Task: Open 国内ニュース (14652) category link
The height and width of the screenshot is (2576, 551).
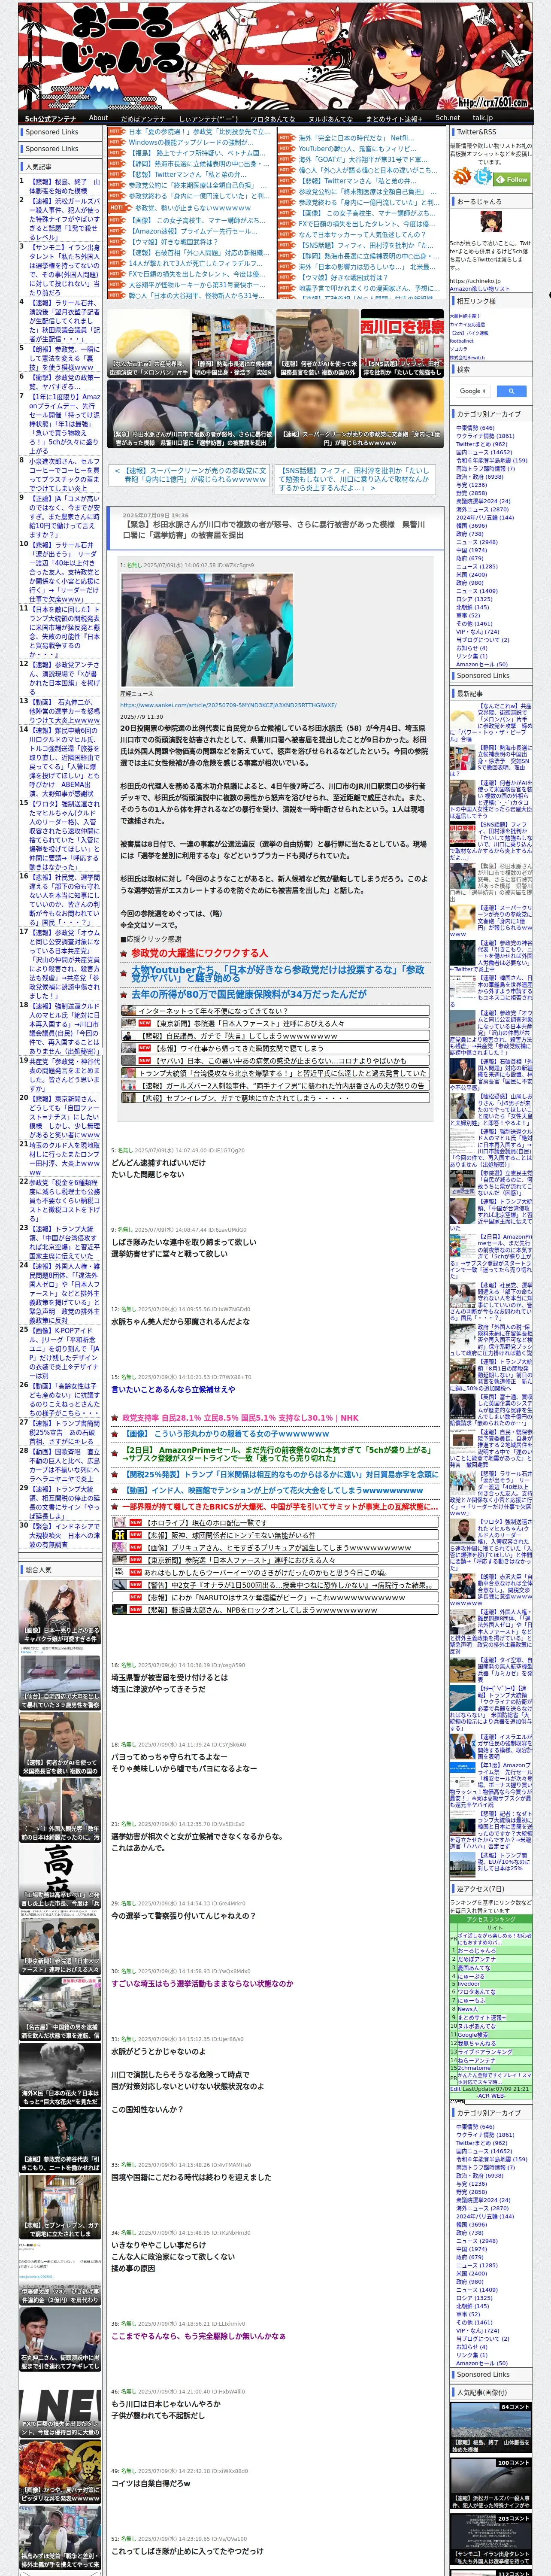Action: coord(484,452)
